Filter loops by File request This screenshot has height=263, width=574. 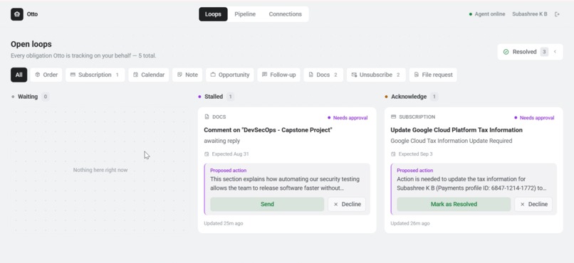click(x=433, y=75)
